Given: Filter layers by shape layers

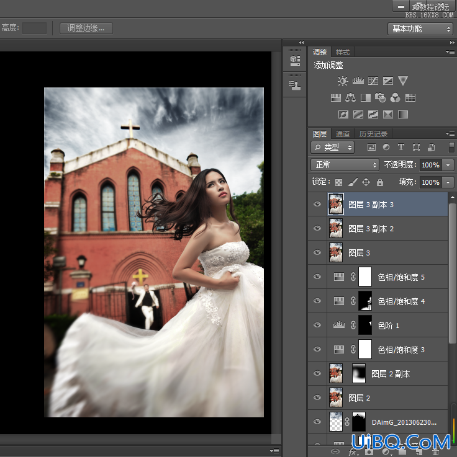Looking at the screenshot, I should [x=416, y=148].
